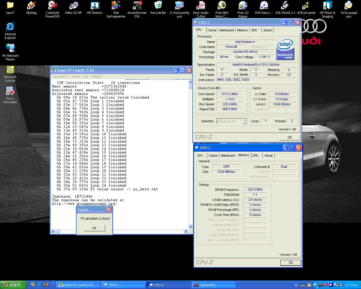Switch to Cache tab in upper CPU-Z

tap(212, 30)
